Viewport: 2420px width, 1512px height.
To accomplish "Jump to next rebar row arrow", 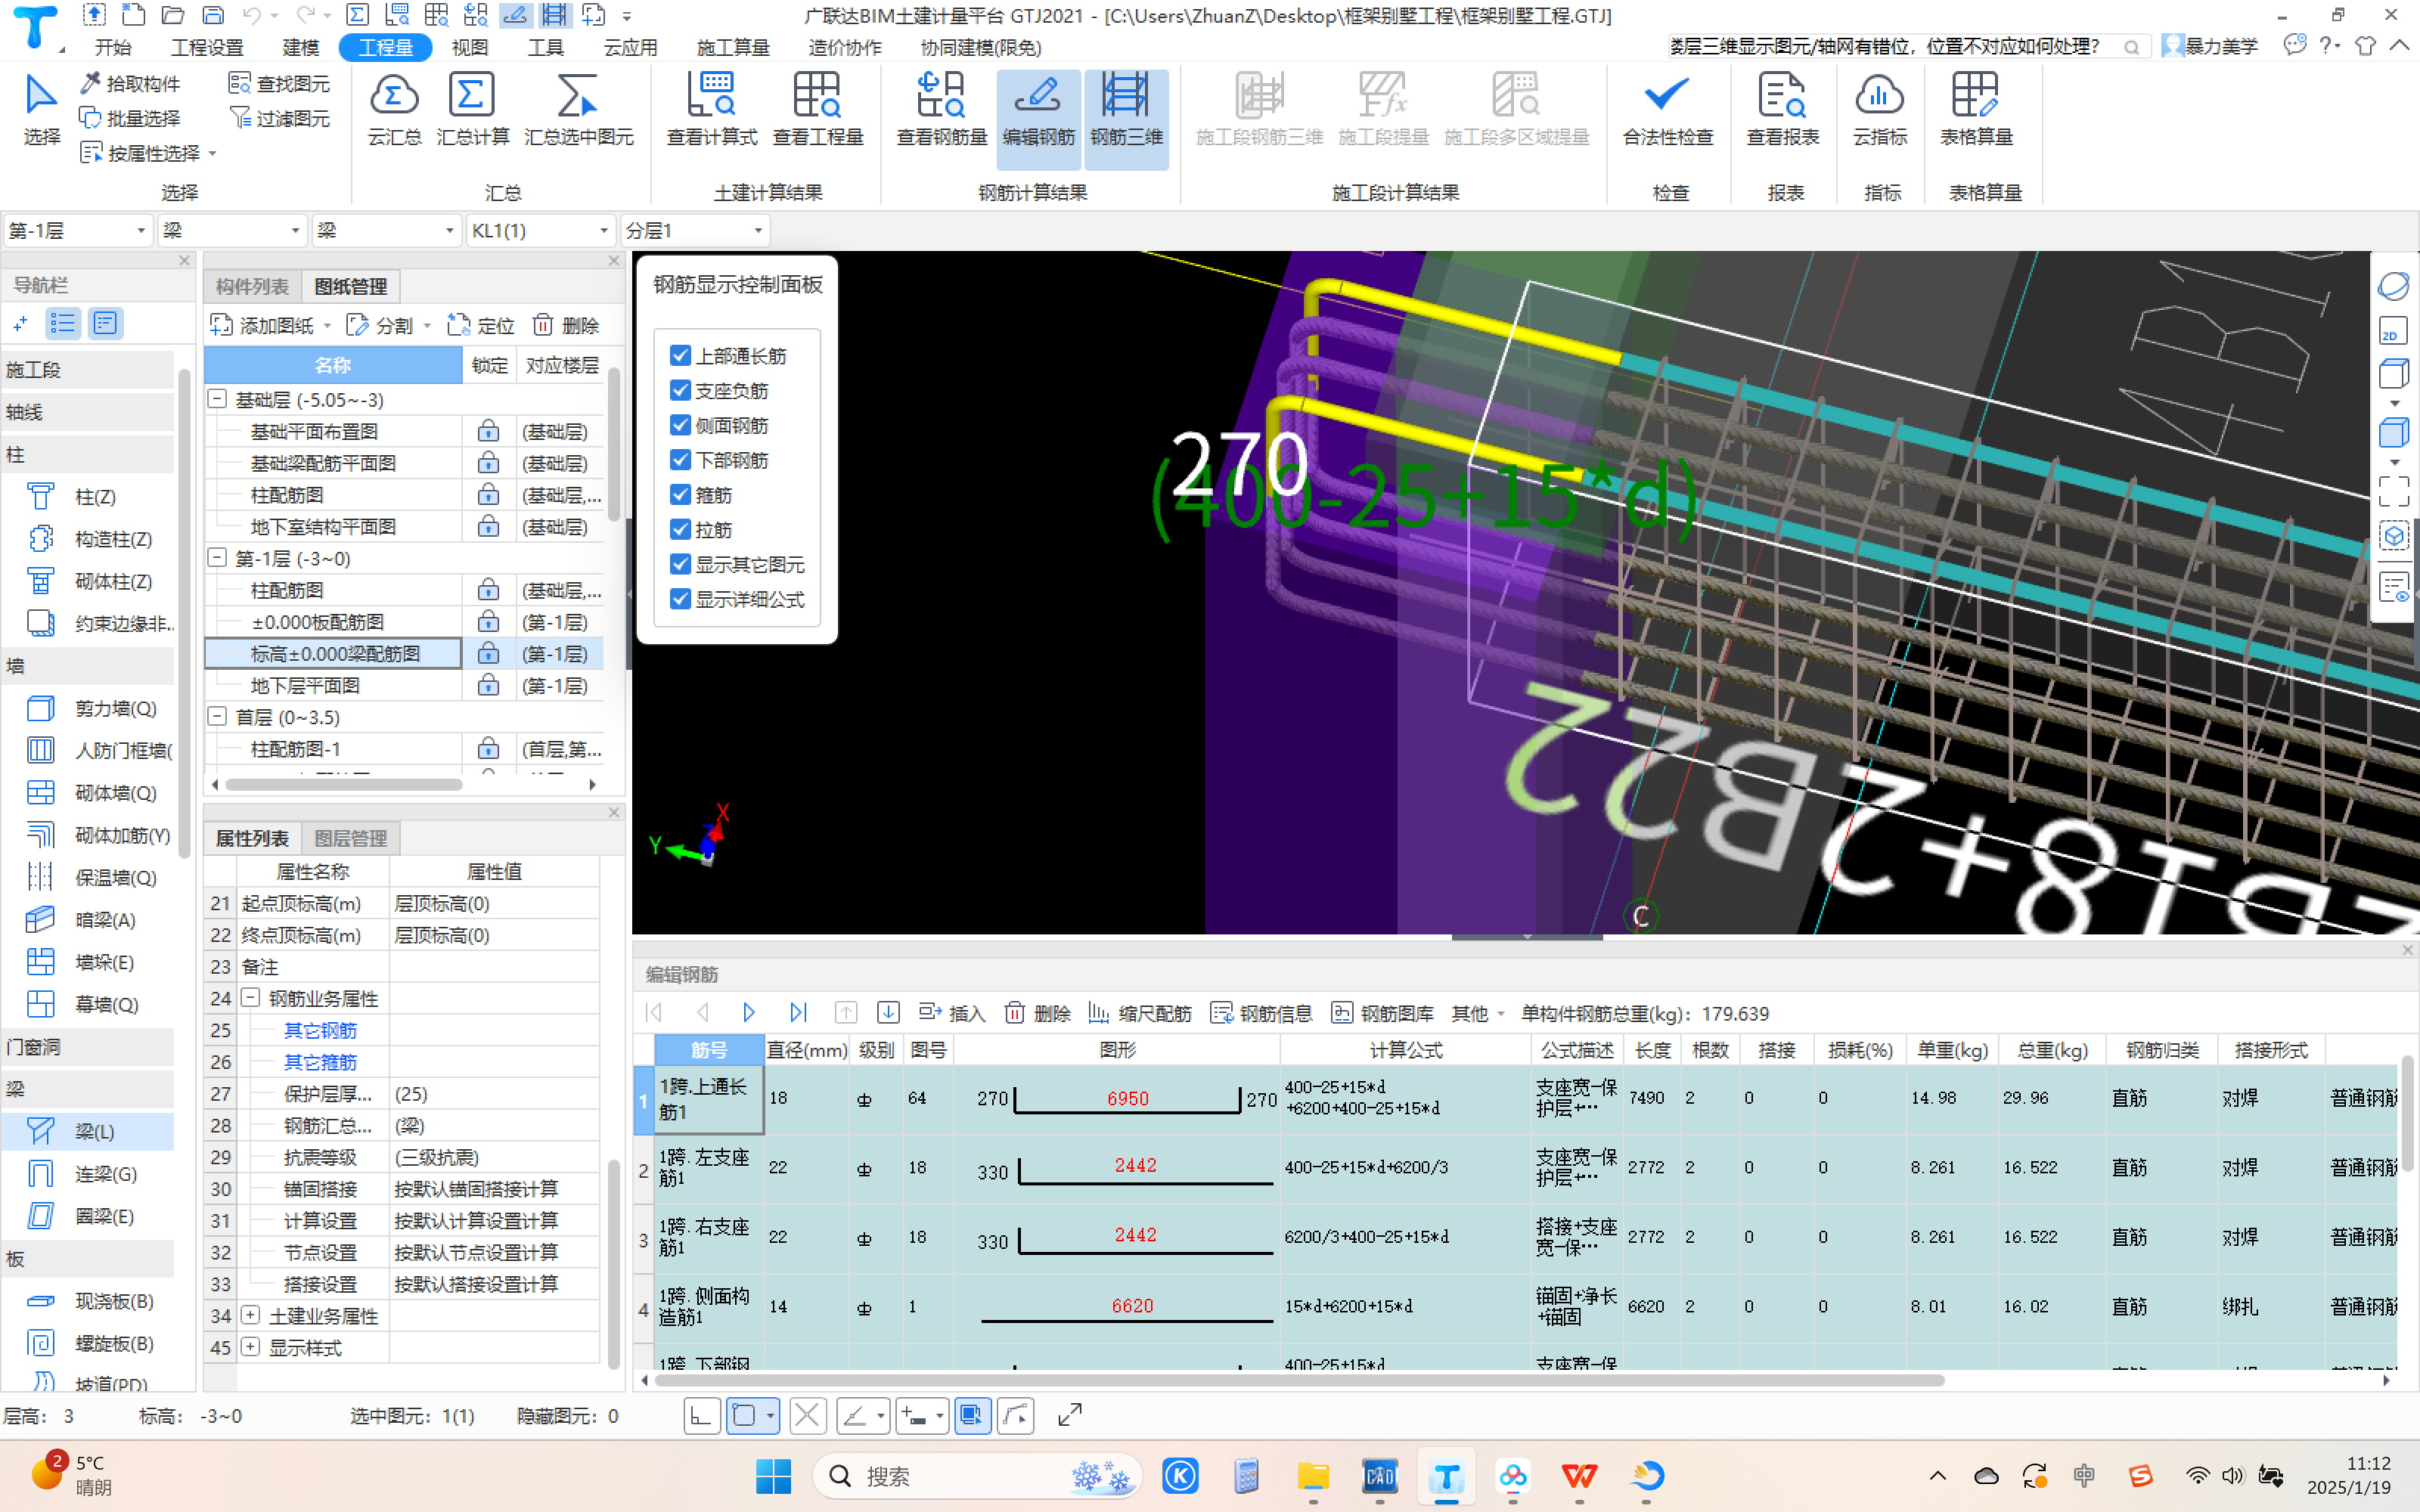I will 749,1013.
